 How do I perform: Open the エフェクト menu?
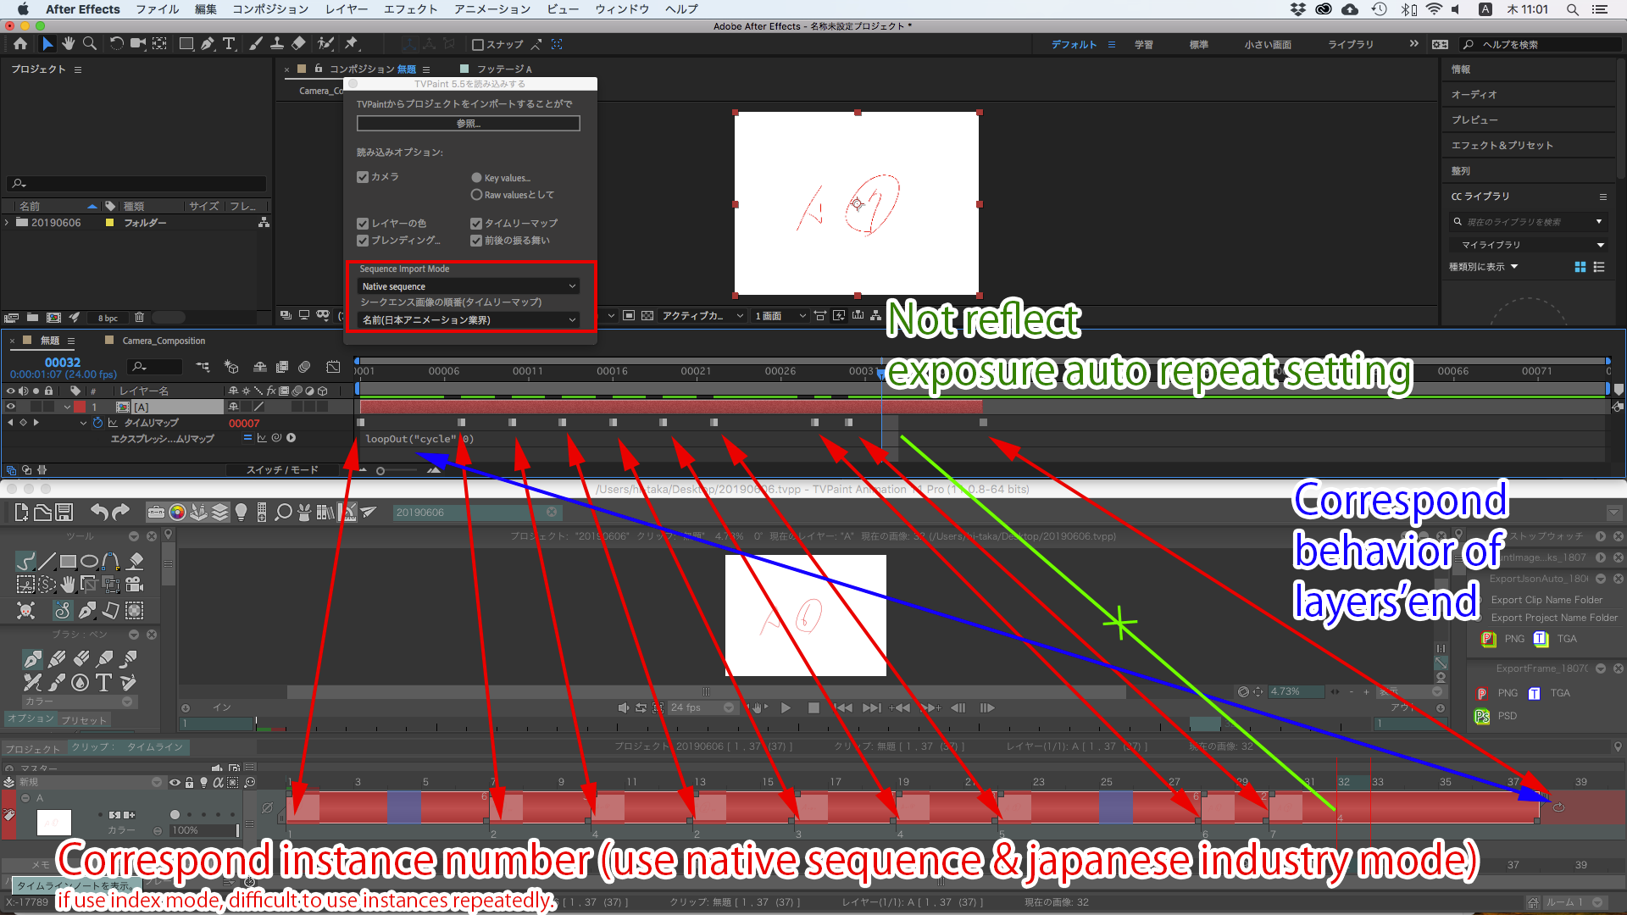(410, 9)
